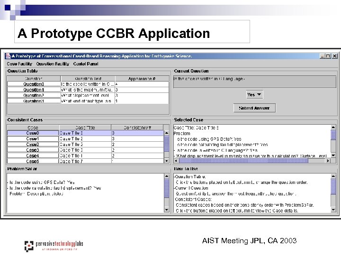Open the Control Panel menu
Viewport: 341px width, 256px height.
[86, 64]
